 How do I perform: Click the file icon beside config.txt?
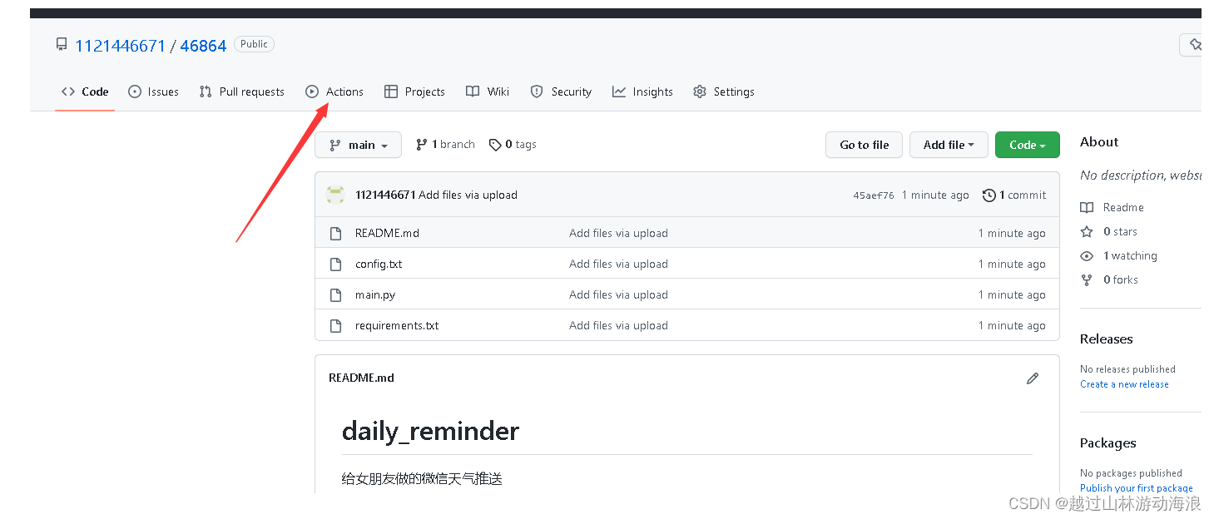tap(336, 264)
